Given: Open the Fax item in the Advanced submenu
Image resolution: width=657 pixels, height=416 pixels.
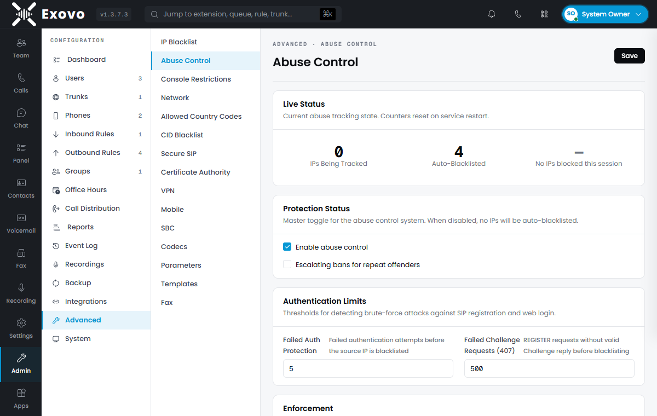Looking at the screenshot, I should coord(206,303).
